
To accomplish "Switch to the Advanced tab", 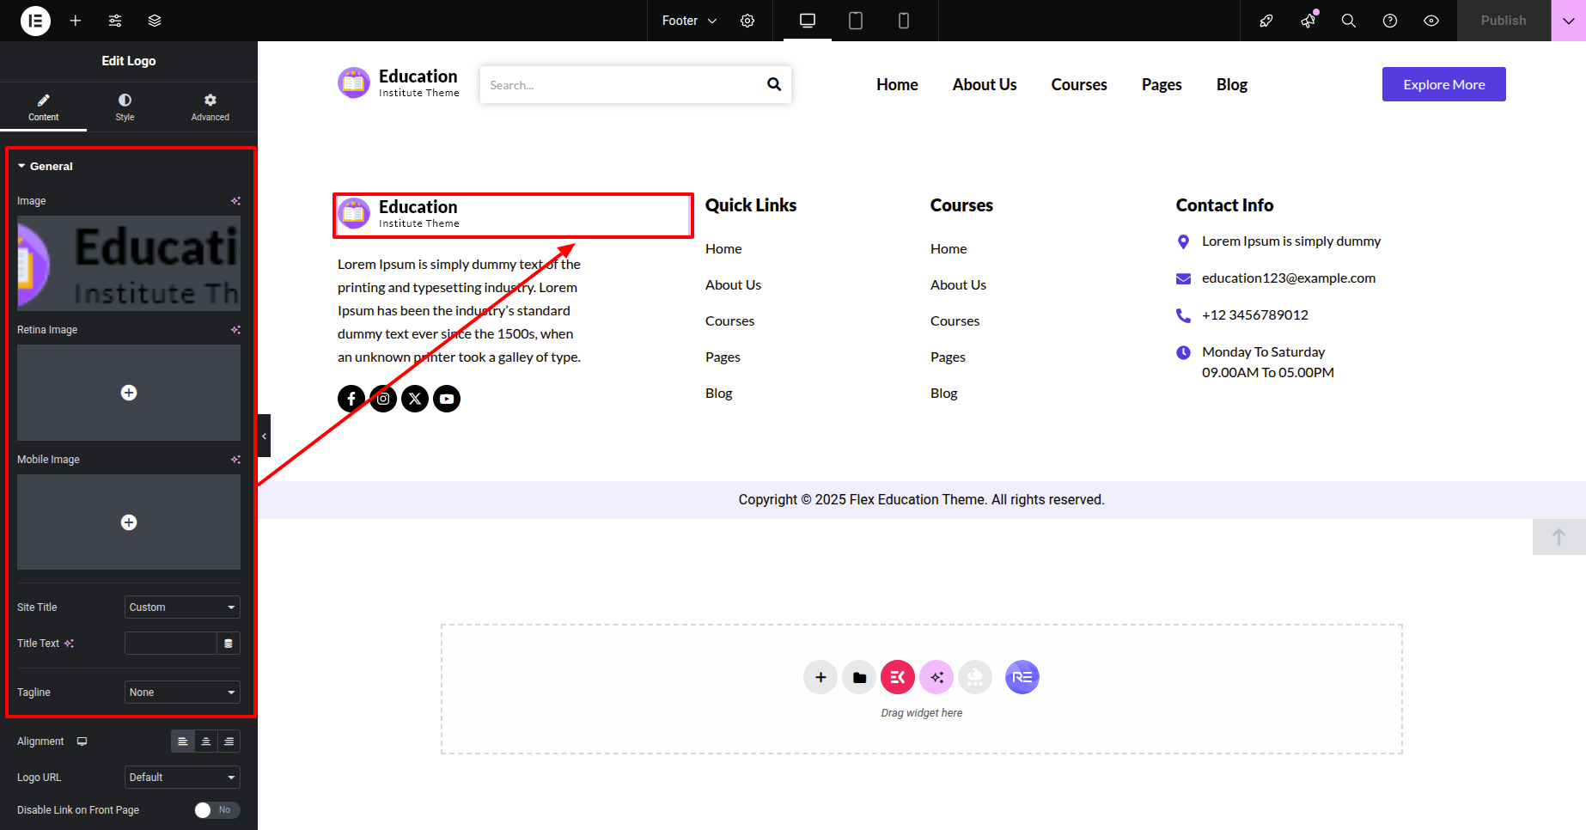I will [210, 107].
